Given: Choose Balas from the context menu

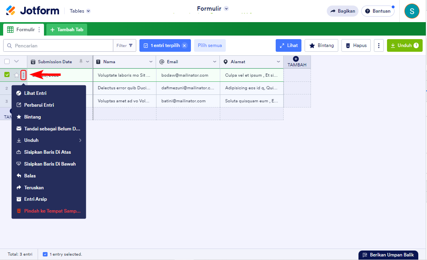Looking at the screenshot, I should [49, 176].
